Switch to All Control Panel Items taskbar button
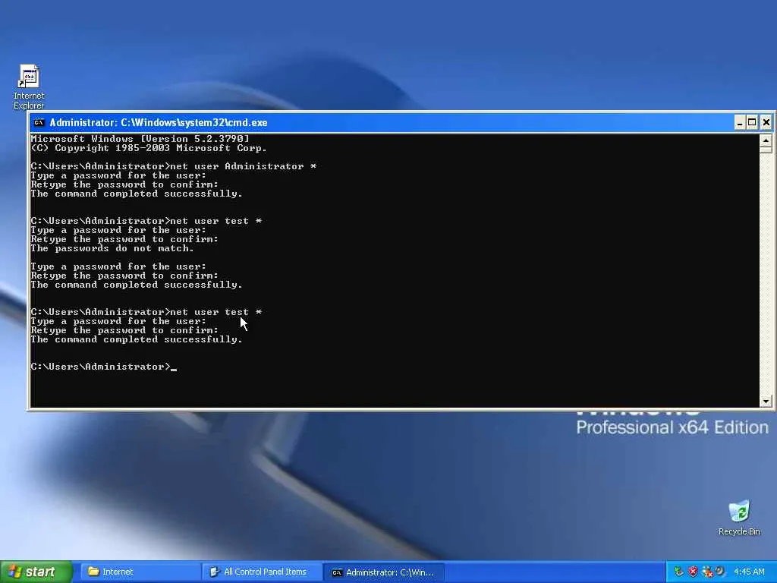The height and width of the screenshot is (583, 777). [263, 572]
